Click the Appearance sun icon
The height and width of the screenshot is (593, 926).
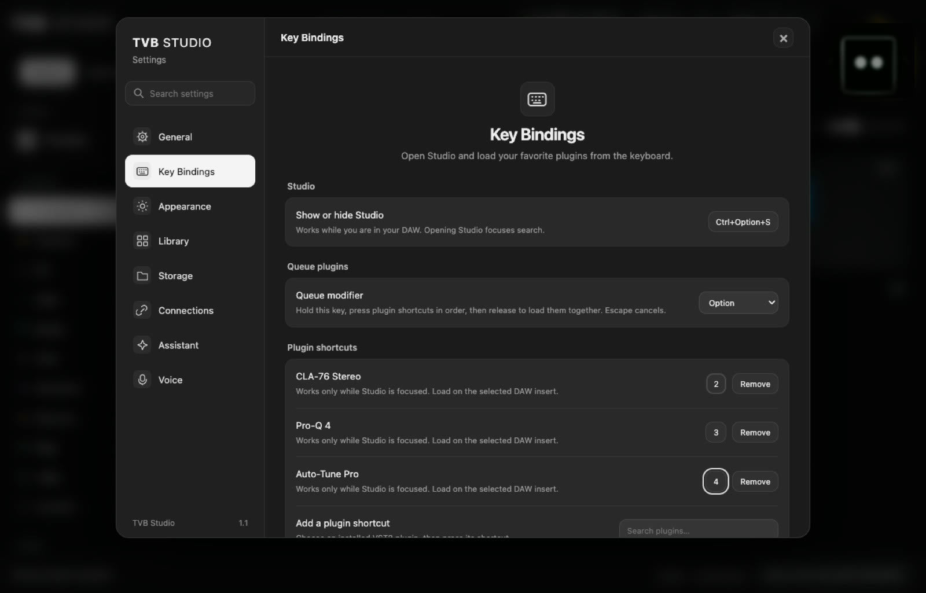(142, 206)
